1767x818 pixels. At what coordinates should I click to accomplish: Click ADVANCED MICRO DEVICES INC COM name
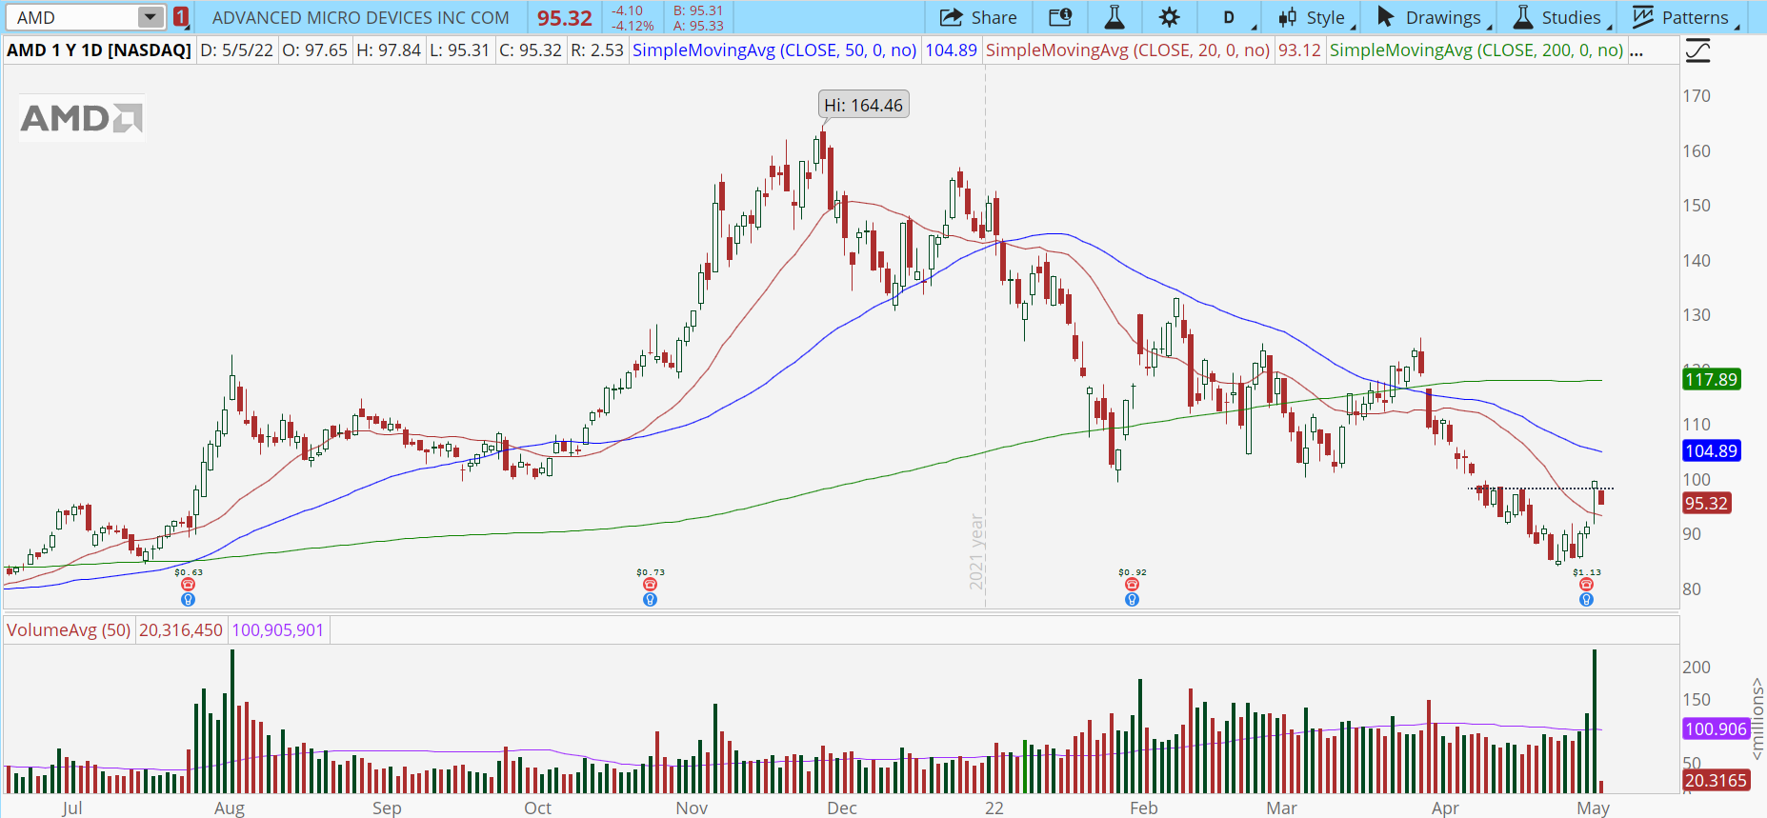click(x=361, y=17)
